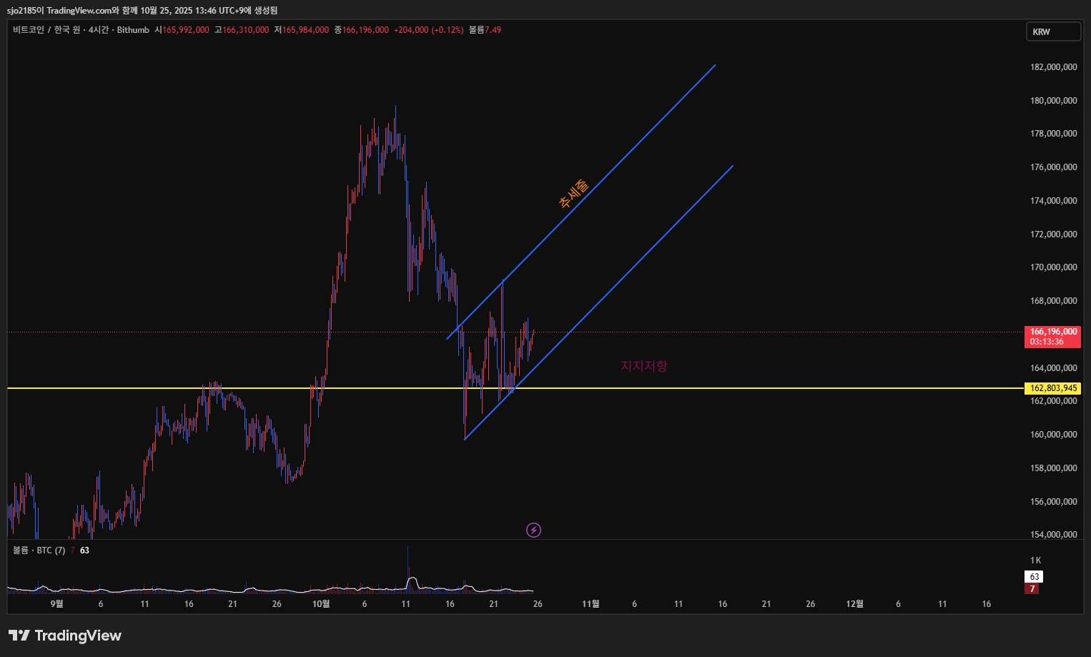Click the tallest volume spike bar

tap(408, 568)
